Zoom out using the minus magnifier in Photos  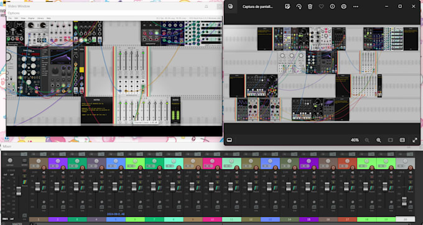(367, 140)
